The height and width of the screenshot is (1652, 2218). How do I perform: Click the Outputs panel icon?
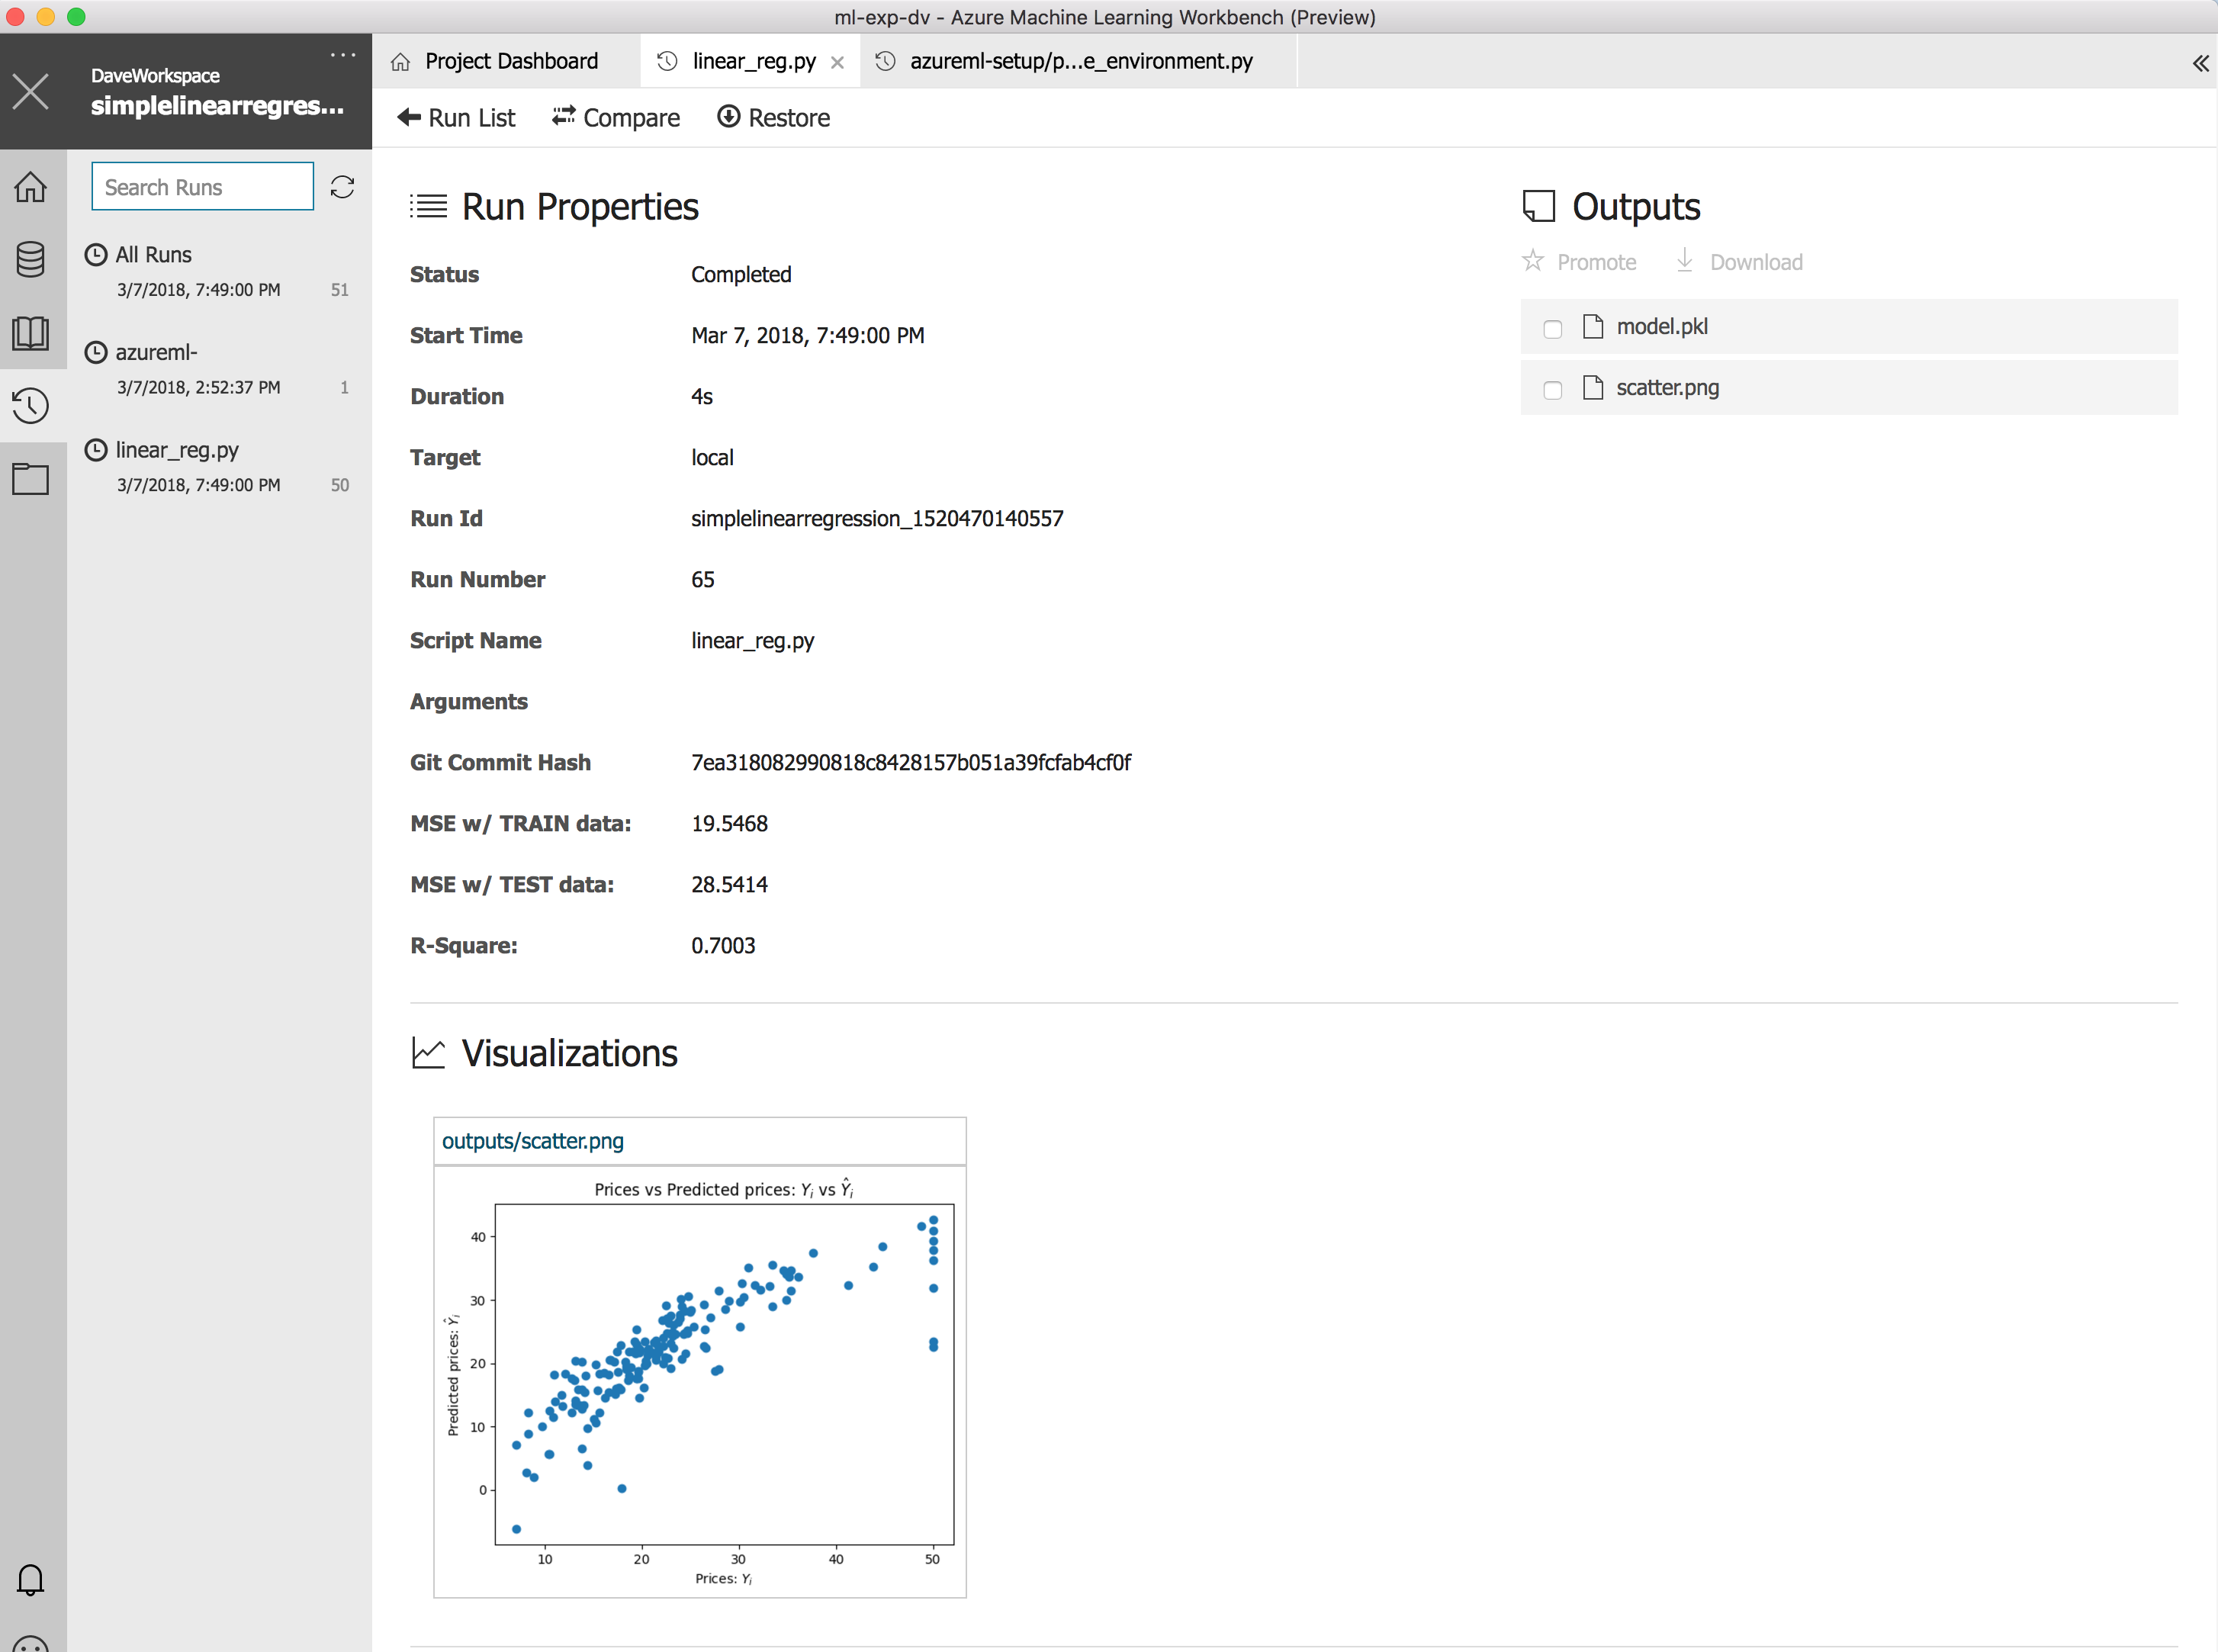(x=1534, y=204)
